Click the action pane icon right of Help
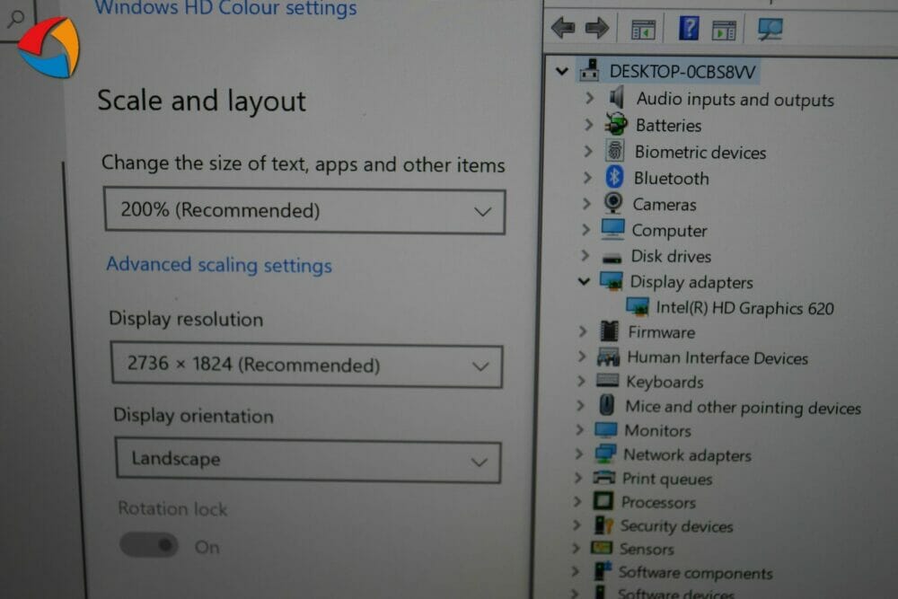898x599 pixels. click(x=724, y=30)
